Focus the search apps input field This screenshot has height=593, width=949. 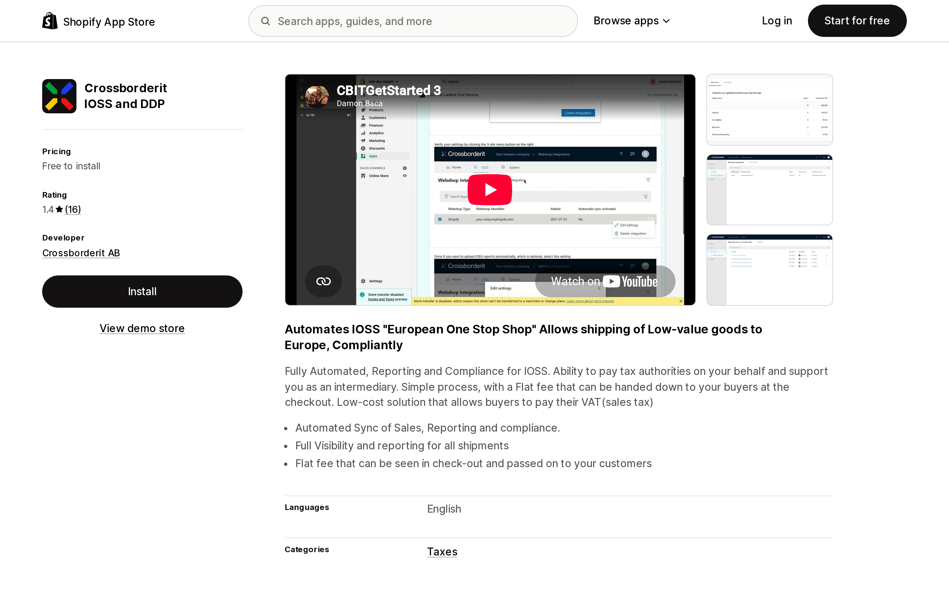[x=413, y=21]
